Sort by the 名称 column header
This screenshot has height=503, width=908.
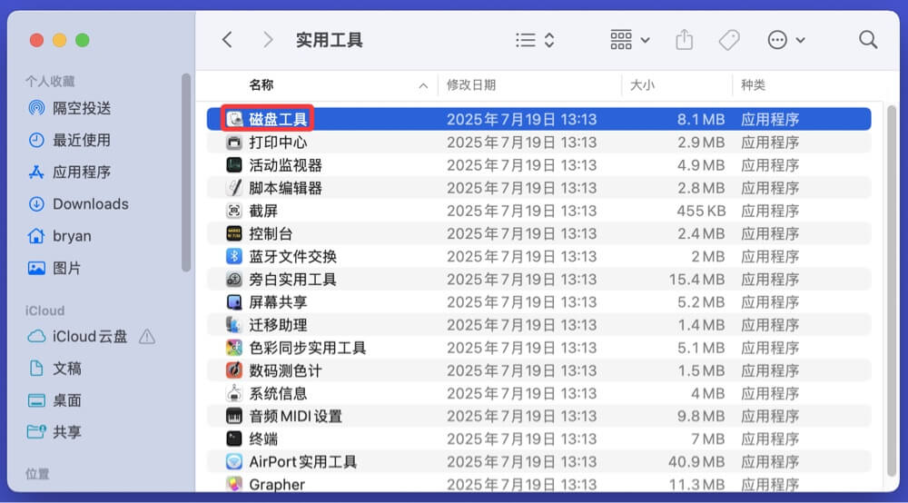(x=262, y=85)
